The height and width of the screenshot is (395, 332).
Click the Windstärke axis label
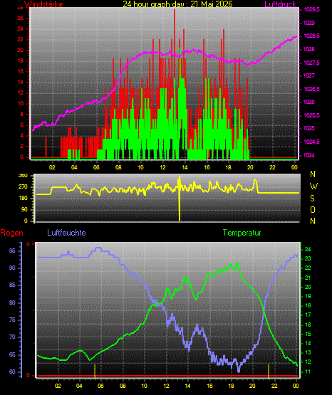tap(43, 4)
